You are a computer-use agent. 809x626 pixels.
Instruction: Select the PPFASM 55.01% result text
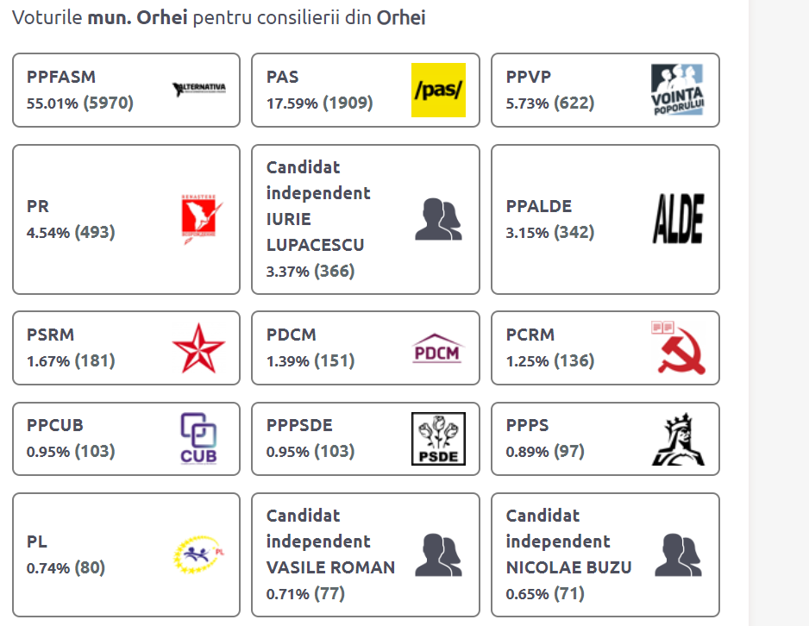[80, 103]
